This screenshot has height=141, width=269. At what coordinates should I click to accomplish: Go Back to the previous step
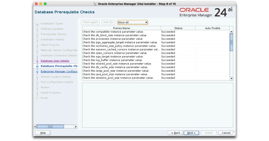[x=176, y=133]
